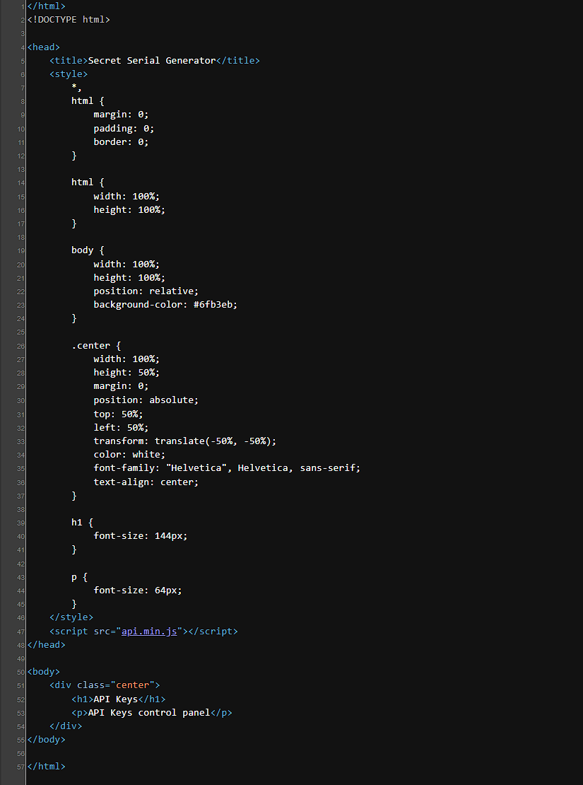Click the padding: 0 declaration
Screen dimensions: 583x785
point(124,129)
